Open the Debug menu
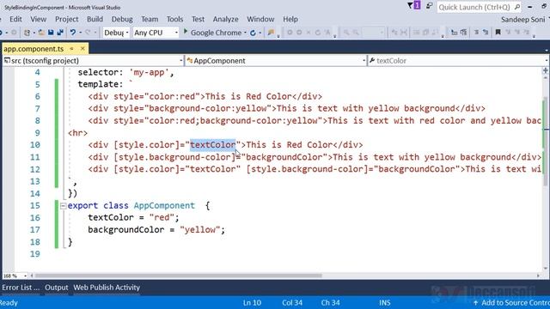This screenshot has width=550, height=309. tap(122, 19)
